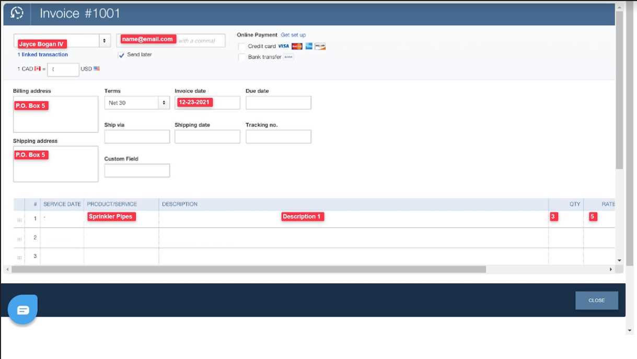Image resolution: width=637 pixels, height=359 pixels.
Task: Click the QTY cell in row 1
Action: [566, 219]
